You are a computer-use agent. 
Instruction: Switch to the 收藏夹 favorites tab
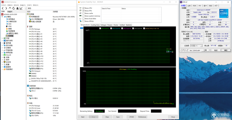(x=10, y=12)
